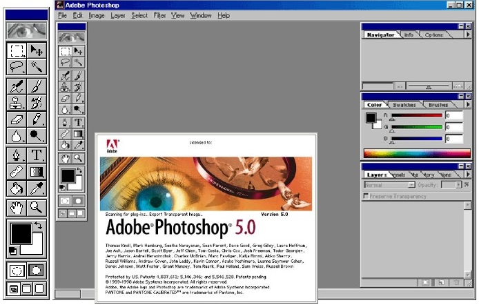
Task: Select the Paintbrush tool in the enlarged toolbox
Action: (x=37, y=86)
